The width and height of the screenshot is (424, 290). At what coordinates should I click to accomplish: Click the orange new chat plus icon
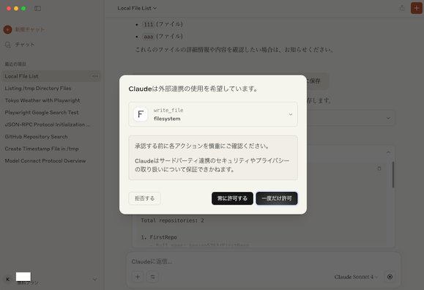[7, 29]
